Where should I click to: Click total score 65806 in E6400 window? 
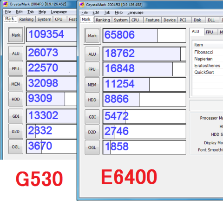click(144, 35)
